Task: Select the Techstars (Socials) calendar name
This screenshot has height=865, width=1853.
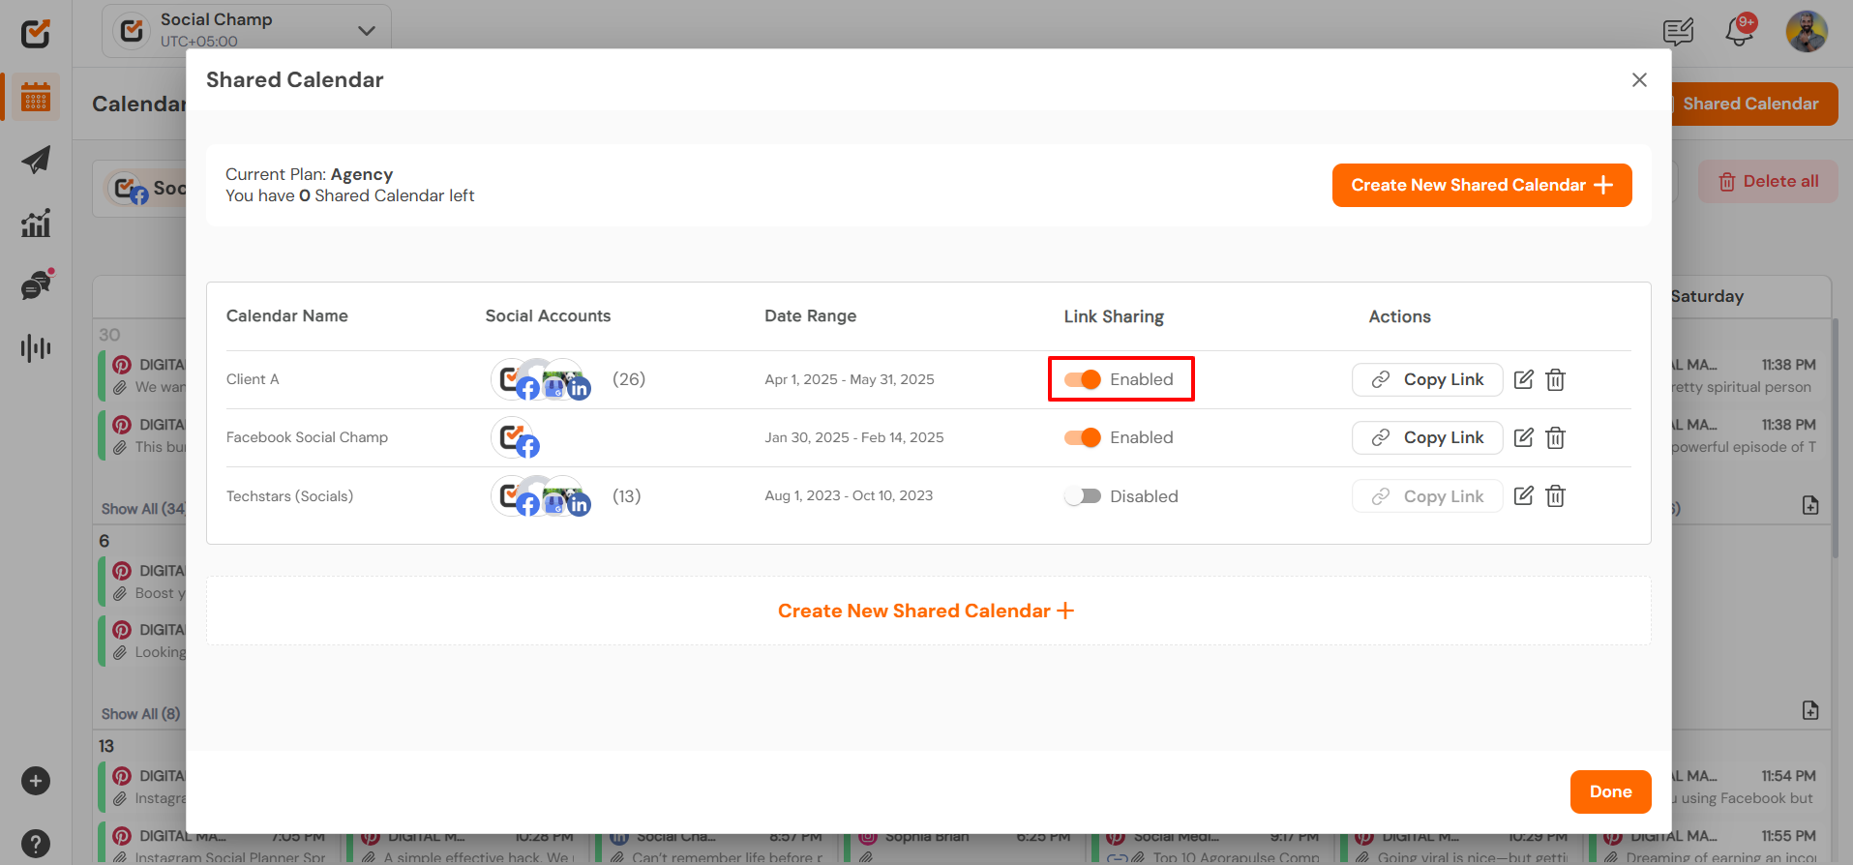Action: (289, 495)
